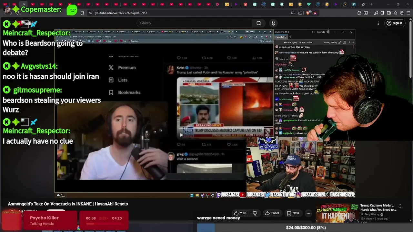This screenshot has height=232, width=413.
Task: Click Trump Captures Maduro video title link
Action: (x=378, y=208)
